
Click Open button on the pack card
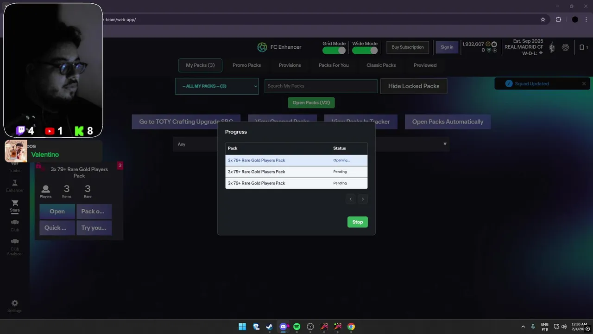57,212
